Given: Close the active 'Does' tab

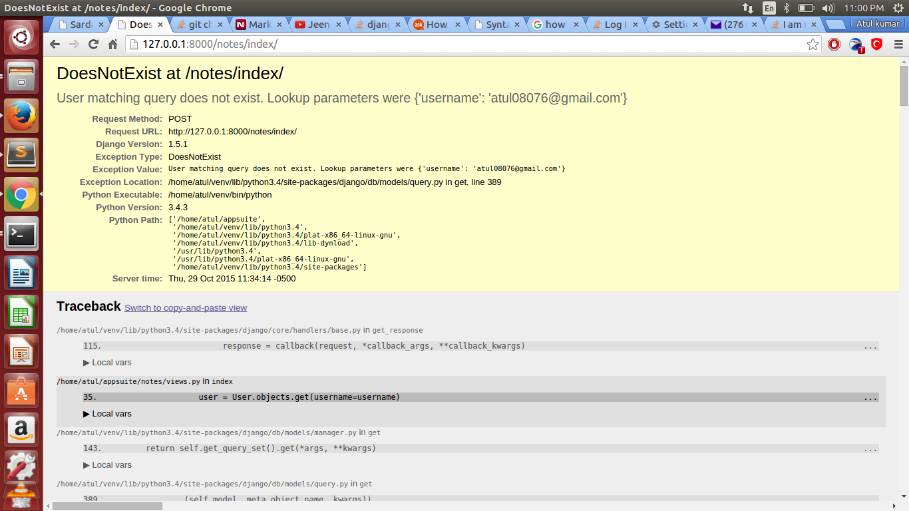Looking at the screenshot, I should (160, 25).
